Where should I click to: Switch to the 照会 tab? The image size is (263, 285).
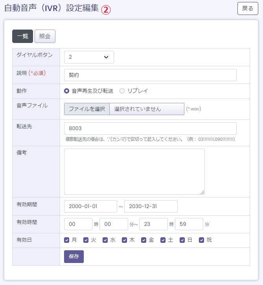click(x=45, y=36)
